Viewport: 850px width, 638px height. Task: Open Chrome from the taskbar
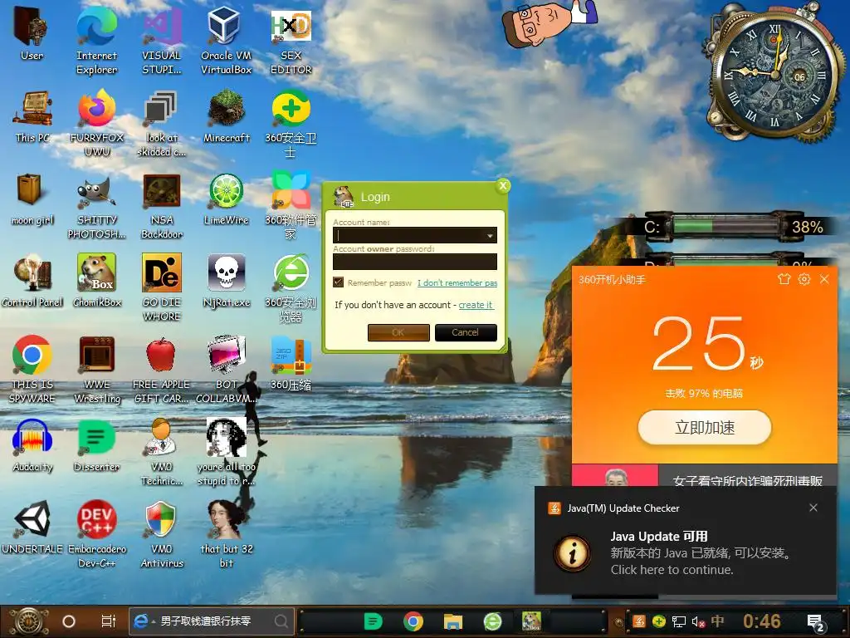413,621
